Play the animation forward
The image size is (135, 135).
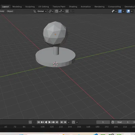[50, 122]
